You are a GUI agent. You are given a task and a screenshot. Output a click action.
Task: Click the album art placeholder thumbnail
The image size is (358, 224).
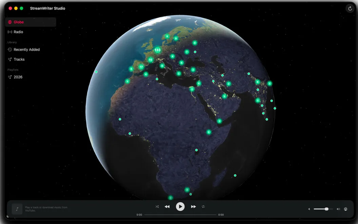[17, 209]
